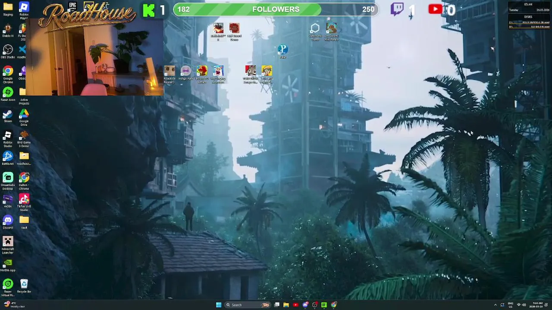Launch Outbound Demo shortcut
This screenshot has width=552, height=310.
315,32
